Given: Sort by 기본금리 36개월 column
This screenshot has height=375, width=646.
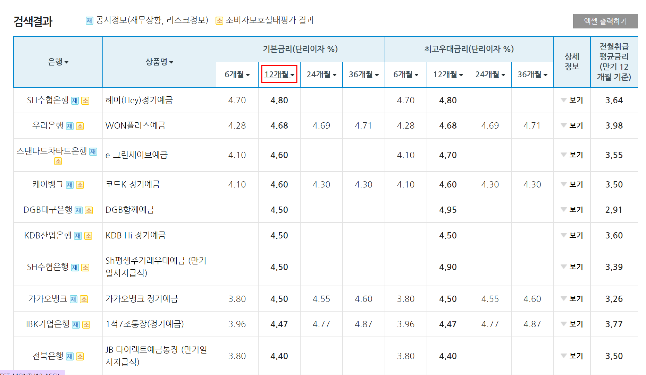Looking at the screenshot, I should pos(363,75).
